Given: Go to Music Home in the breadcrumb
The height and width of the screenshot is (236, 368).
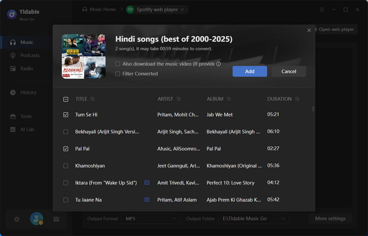Looking at the screenshot, I should (103, 9).
